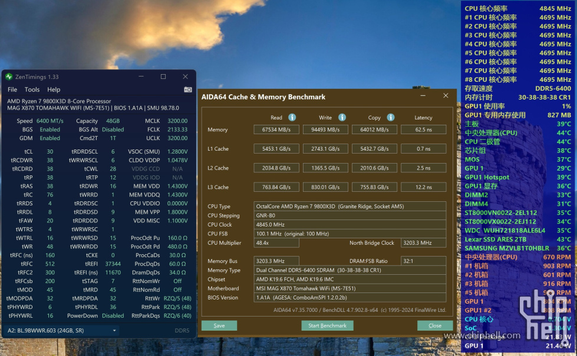The image size is (577, 356).
Task: Click the SAMSUNG MZVLB1T0HBLR temperature row
Action: 517,248
